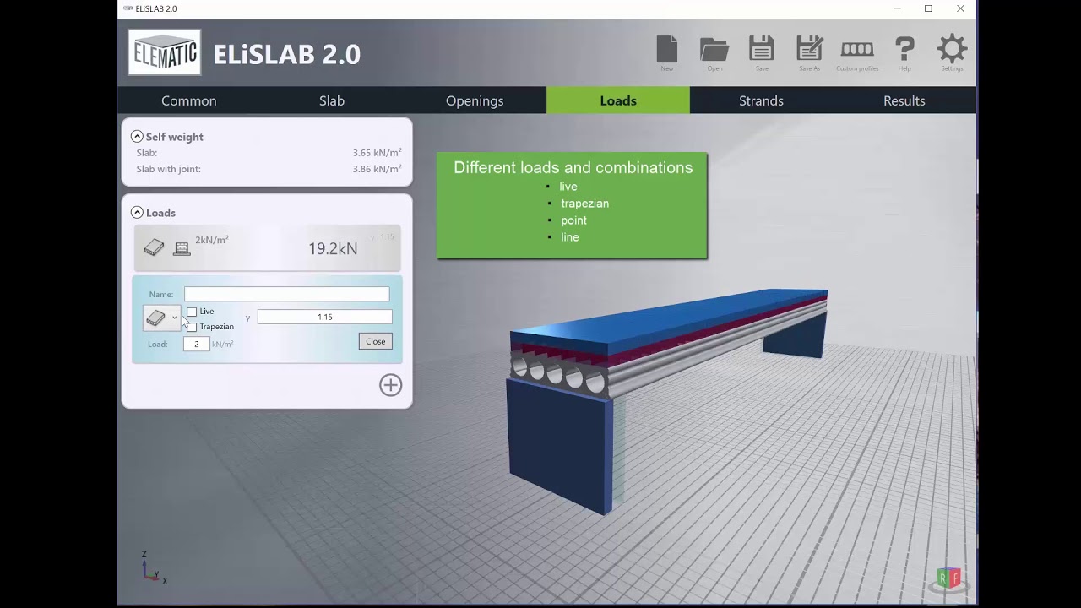Click the 'trapezian' bullet in green box

pos(584,204)
